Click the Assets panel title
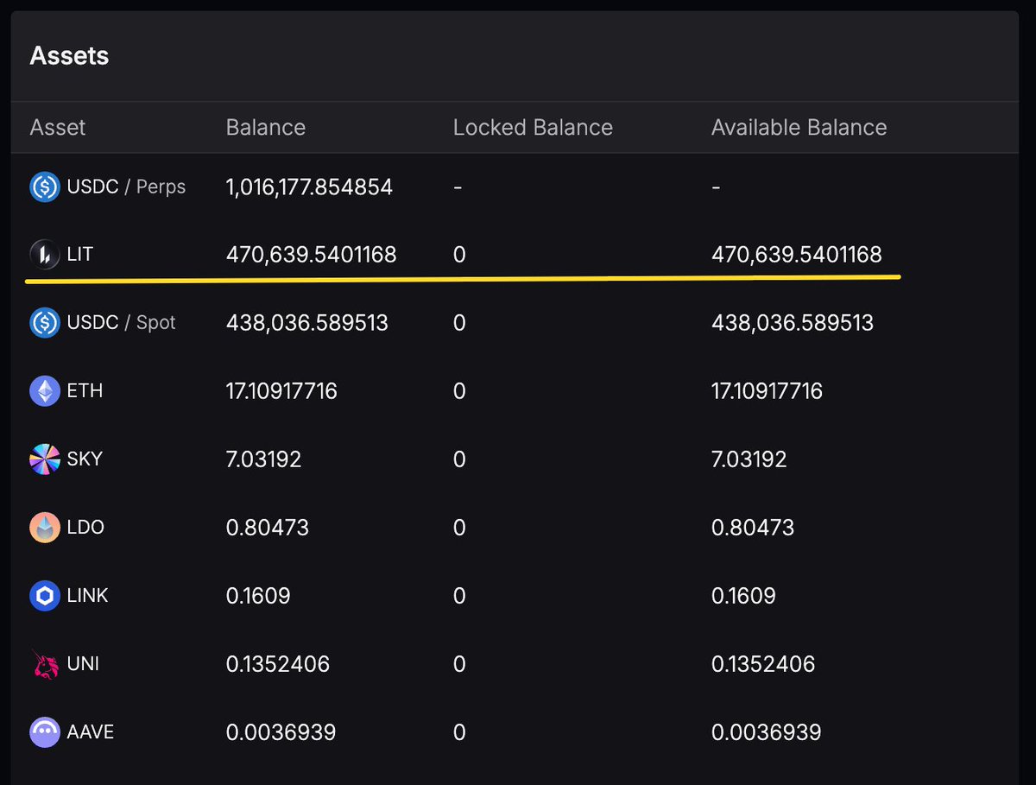The width and height of the screenshot is (1036, 785). 69,56
